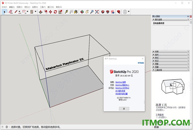Viewport: 193px width, 130px height.
Task: Open the Arc tool dropdown arrow
Action: 27,12
